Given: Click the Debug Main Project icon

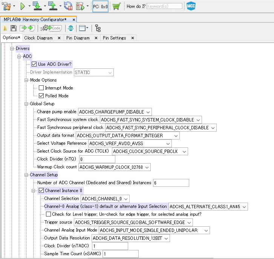Looking at the screenshot, I should pos(80,6).
